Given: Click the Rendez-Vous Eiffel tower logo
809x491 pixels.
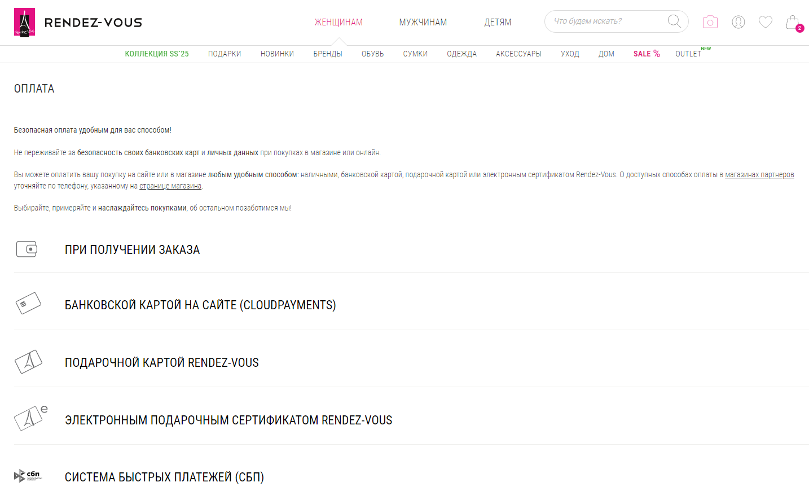Looking at the screenshot, I should point(24,23).
